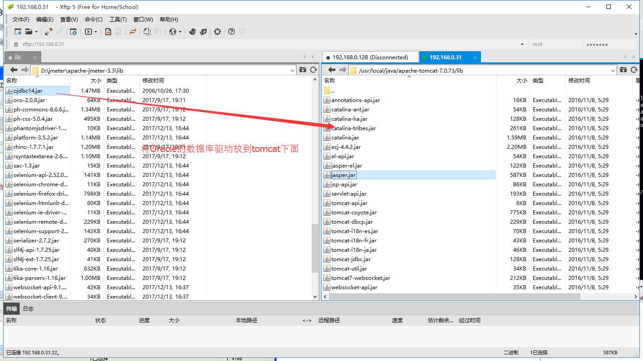
Task: Click the copy files toolbar icon
Action: tap(147, 32)
